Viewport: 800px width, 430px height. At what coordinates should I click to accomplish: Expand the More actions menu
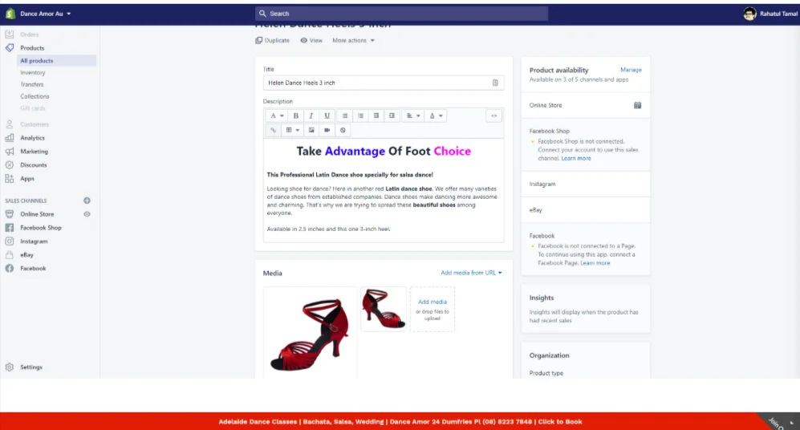[x=353, y=40]
